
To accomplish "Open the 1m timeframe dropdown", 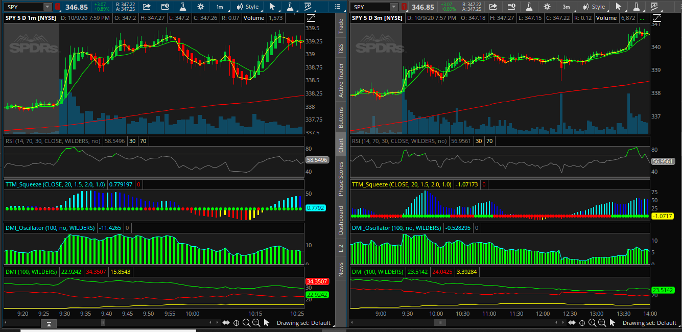I will (219, 7).
